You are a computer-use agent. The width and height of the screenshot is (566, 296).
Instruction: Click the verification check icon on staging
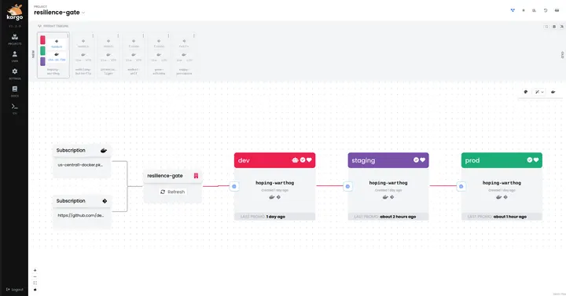pos(416,159)
